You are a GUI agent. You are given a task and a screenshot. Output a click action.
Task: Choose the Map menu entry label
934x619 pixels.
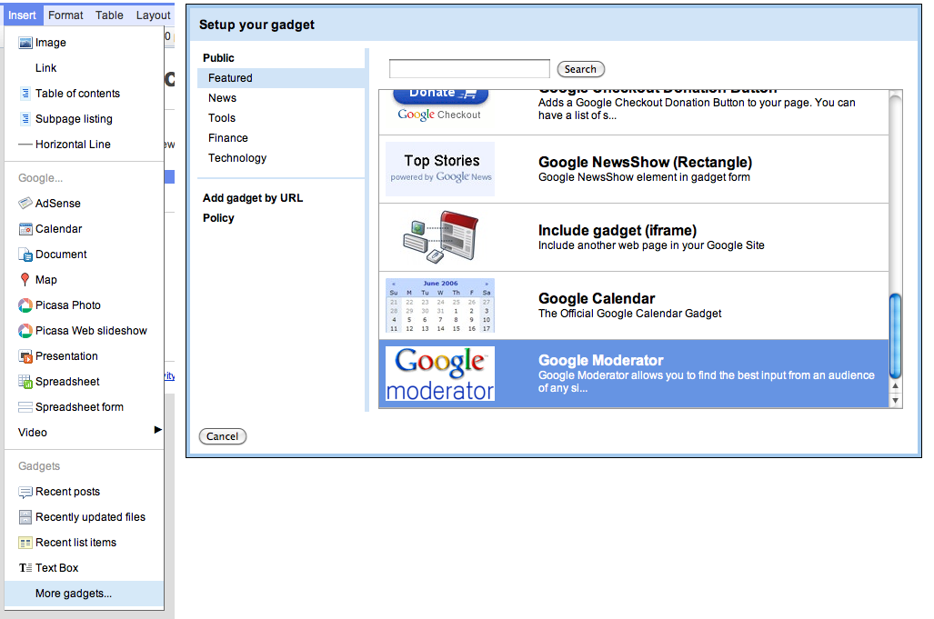click(45, 280)
